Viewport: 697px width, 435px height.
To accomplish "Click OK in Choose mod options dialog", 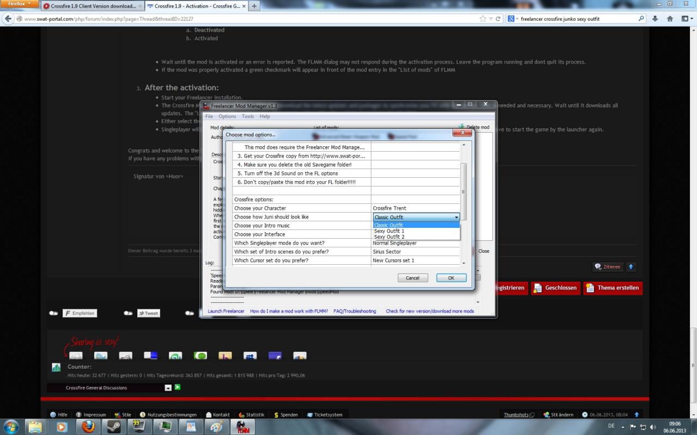I will pos(451,278).
